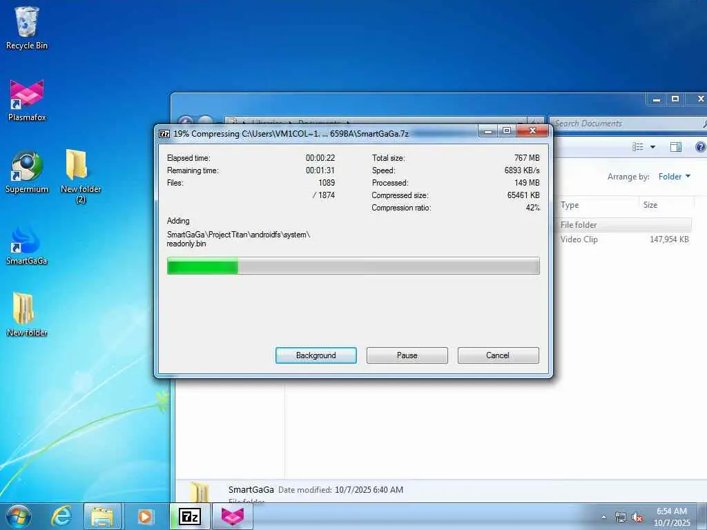The height and width of the screenshot is (530, 707).
Task: Open the Arrange by Folder dropdown
Action: pos(674,177)
